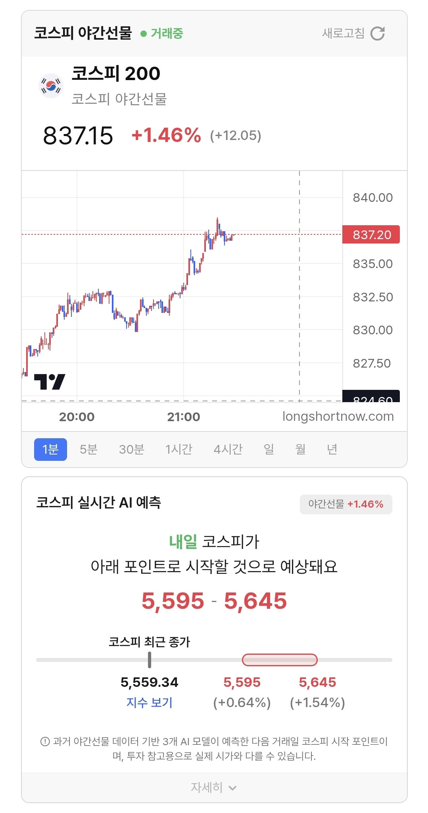
Task: Click the red predicted range bar
Action: tap(280, 660)
